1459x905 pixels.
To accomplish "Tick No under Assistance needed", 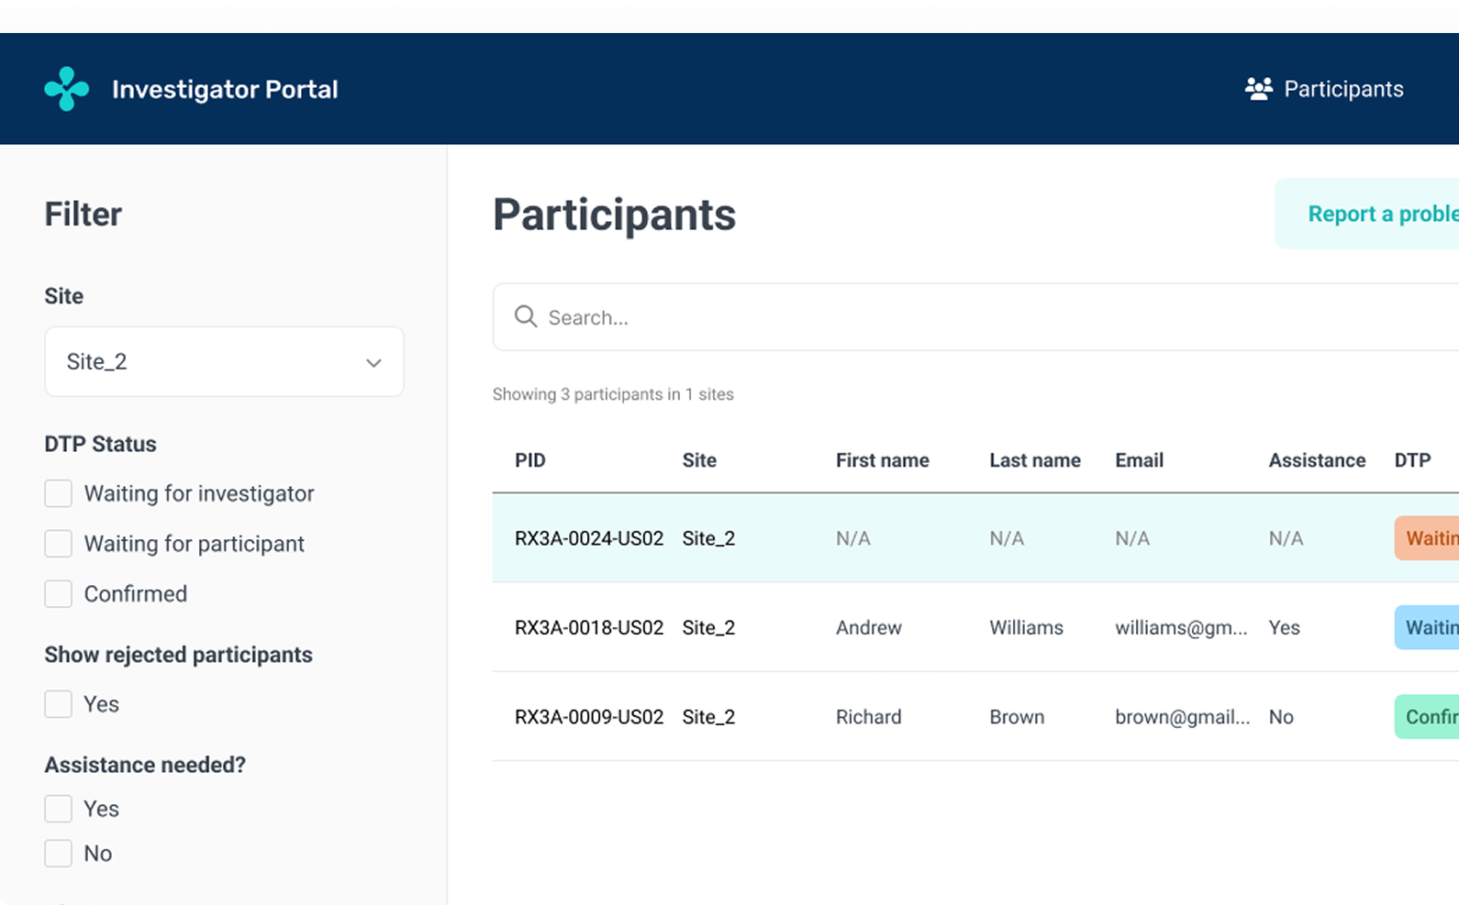I will (x=59, y=854).
